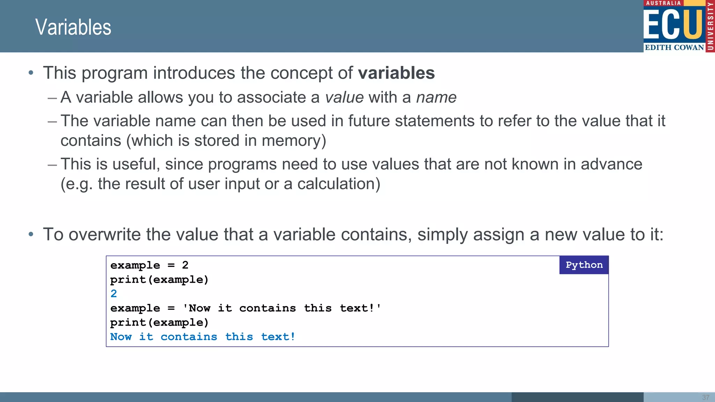This screenshot has width=715, height=402.
Task: Click the bullet about overwriting a value
Action: click(353, 234)
